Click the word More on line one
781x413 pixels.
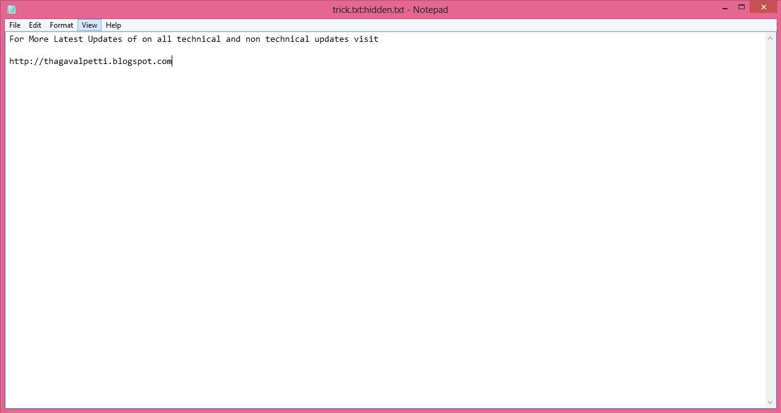(38, 39)
